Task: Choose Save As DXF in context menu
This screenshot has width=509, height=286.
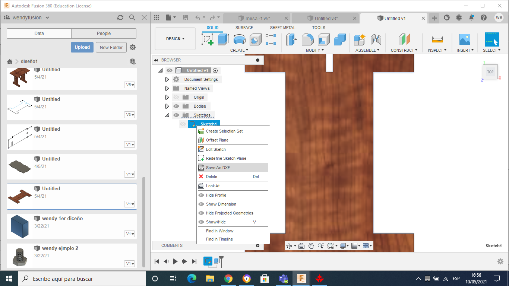Action: click(233, 168)
